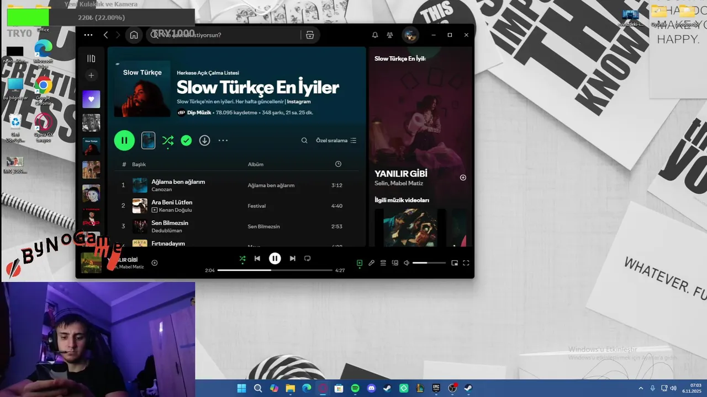Enter full screen mode in Spotify
Image resolution: width=707 pixels, height=397 pixels.
[466, 263]
